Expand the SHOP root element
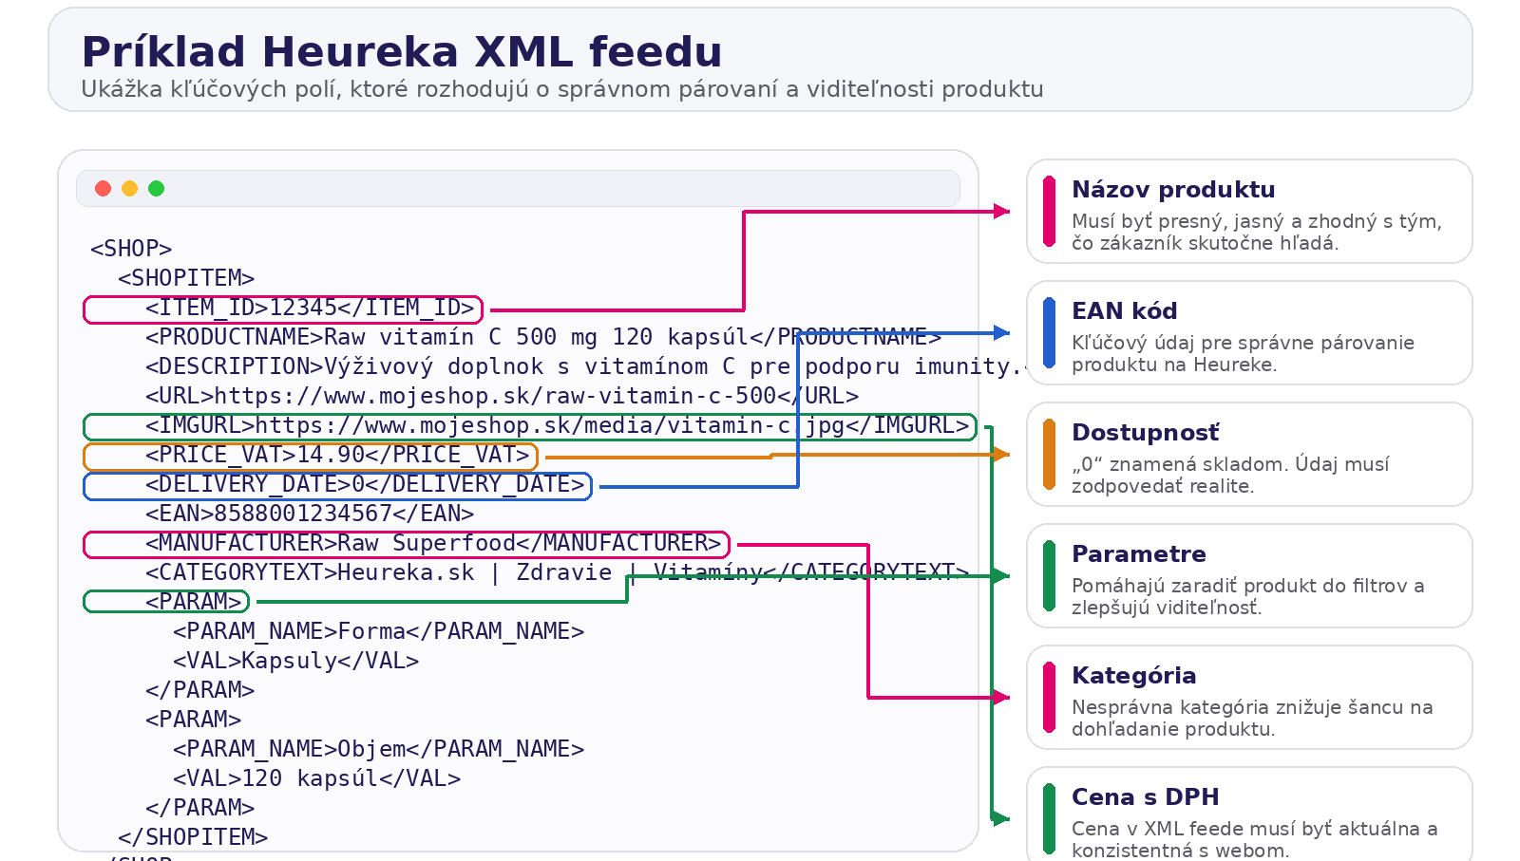 (x=130, y=247)
